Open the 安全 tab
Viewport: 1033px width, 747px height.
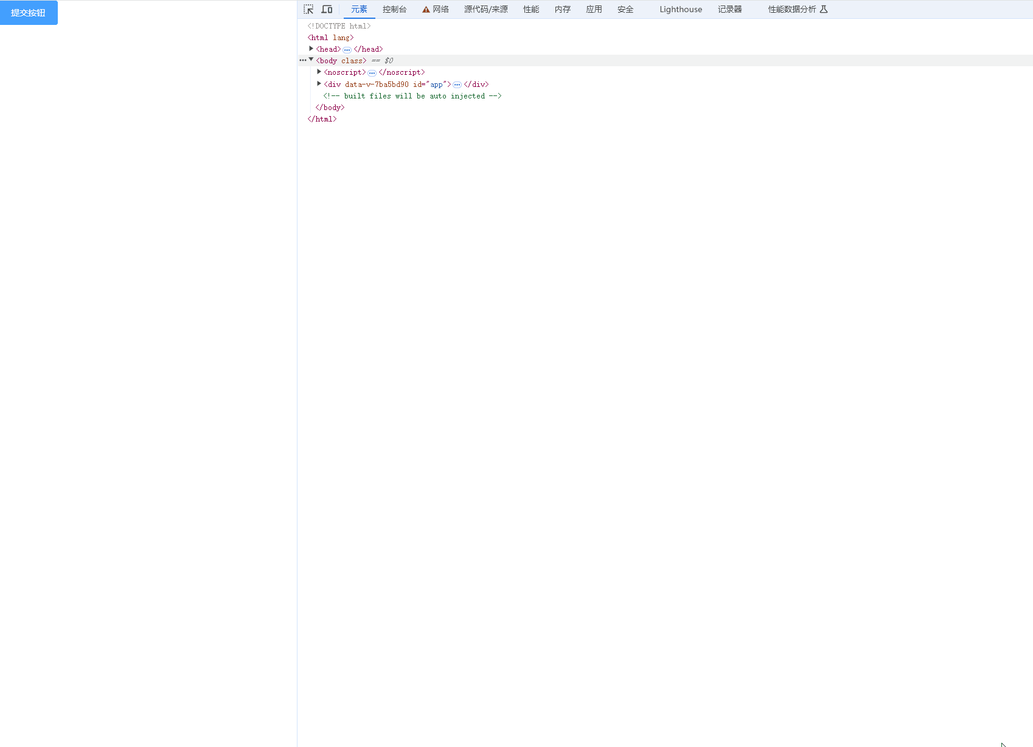[x=625, y=9]
